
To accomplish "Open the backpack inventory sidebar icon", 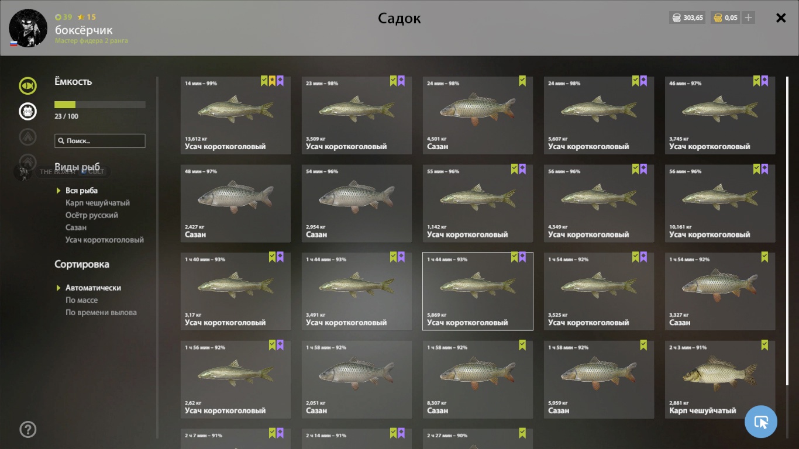I will coord(27,111).
